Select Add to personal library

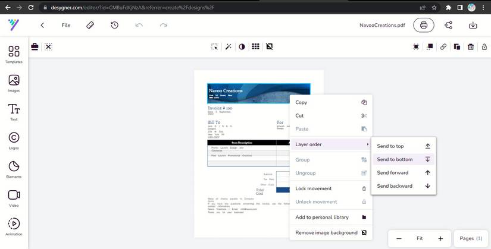tap(331, 217)
